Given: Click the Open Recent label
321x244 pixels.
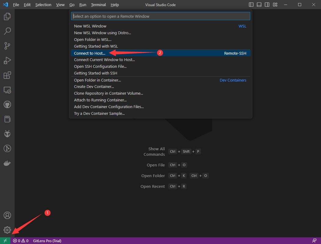Looking at the screenshot, I should click(152, 186).
